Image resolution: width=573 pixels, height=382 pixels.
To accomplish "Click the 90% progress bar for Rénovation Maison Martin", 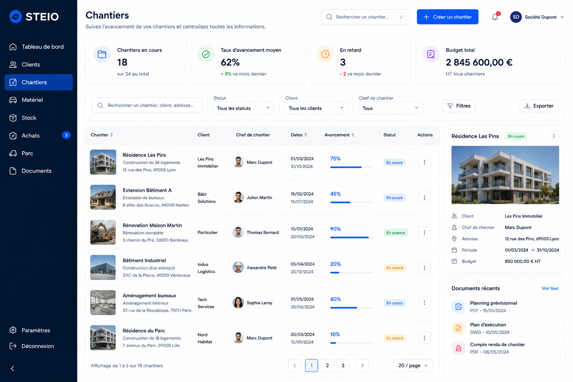I will tap(351, 237).
